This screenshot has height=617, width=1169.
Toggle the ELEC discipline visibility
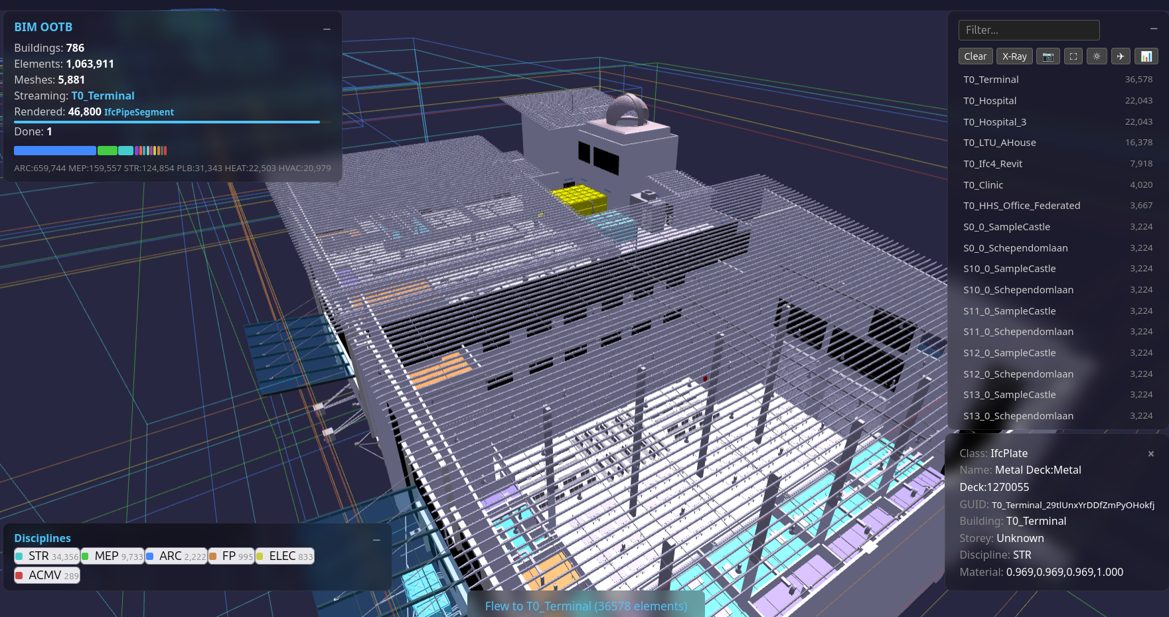pos(284,556)
